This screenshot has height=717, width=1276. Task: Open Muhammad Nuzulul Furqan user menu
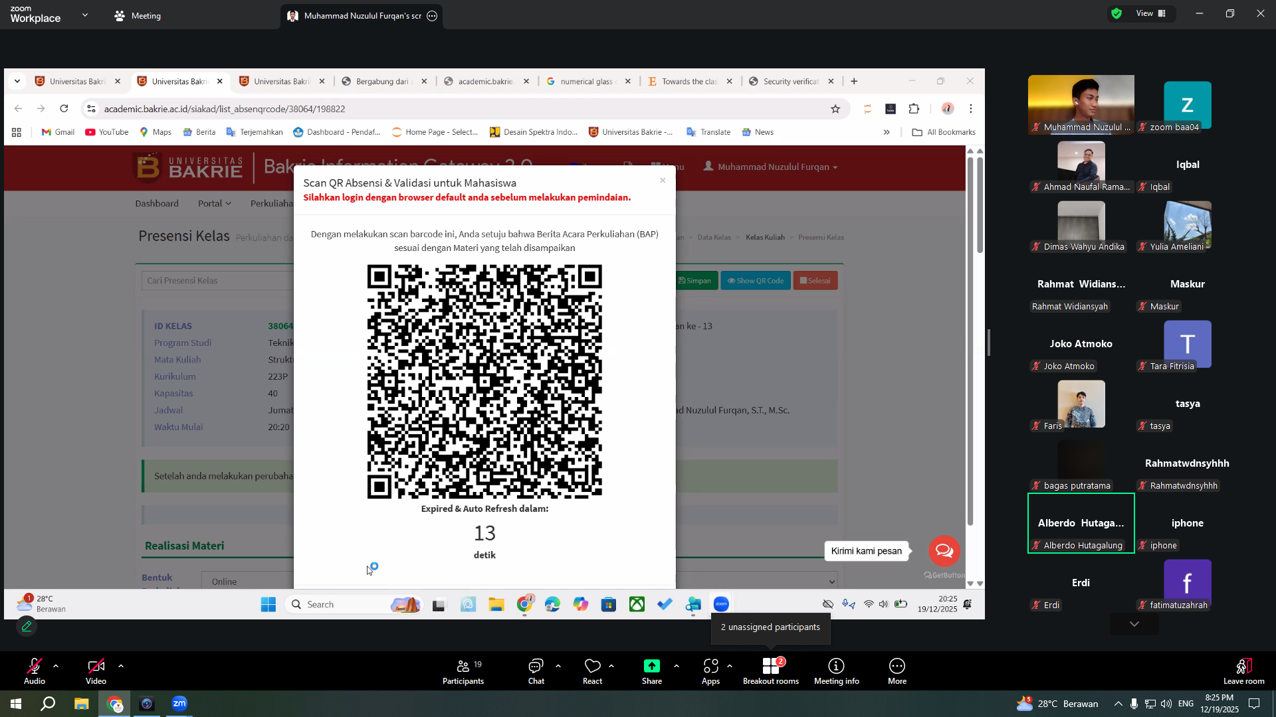[771, 167]
